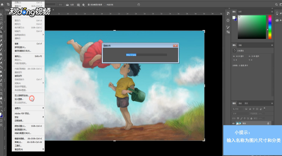Choose 拼写检查(H)... menu entry
The width and height of the screenshot is (282, 156).
[20, 47]
